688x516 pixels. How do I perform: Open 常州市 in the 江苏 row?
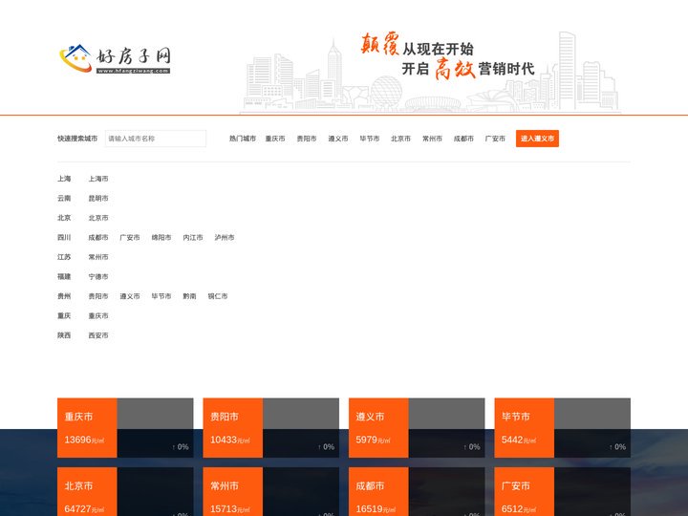tap(98, 257)
